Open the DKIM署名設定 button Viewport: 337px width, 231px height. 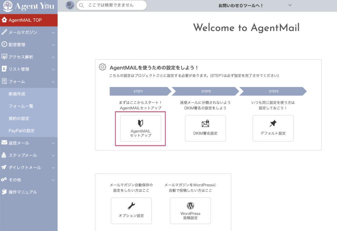(205, 128)
